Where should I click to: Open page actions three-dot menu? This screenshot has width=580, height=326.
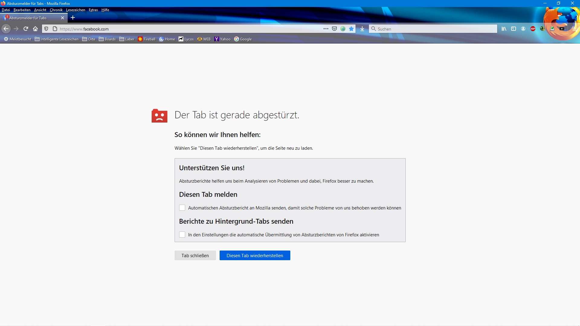pyautogui.click(x=326, y=29)
